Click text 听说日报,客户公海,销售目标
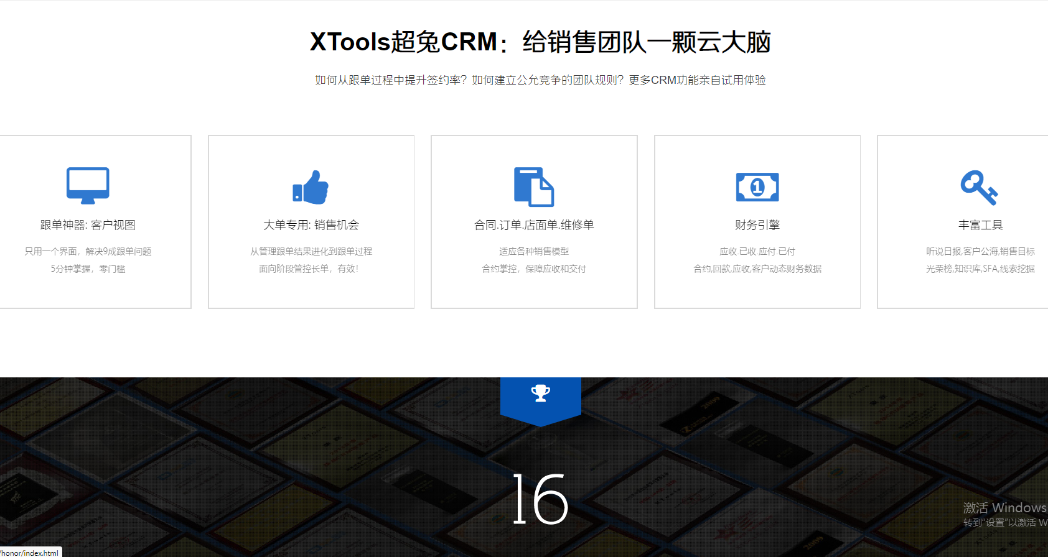1048x557 pixels. point(980,251)
